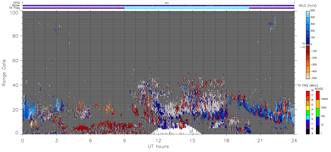Click the red 18 MHz frequency swatch
This screenshot has width=331, height=152.
pyautogui.click(x=308, y=93)
